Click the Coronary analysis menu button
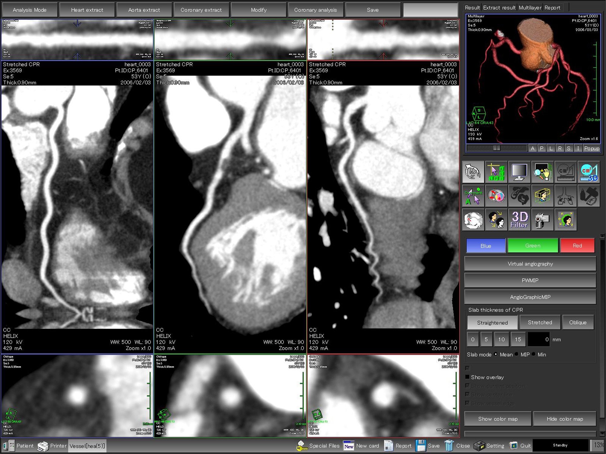The image size is (606, 454). (x=315, y=10)
